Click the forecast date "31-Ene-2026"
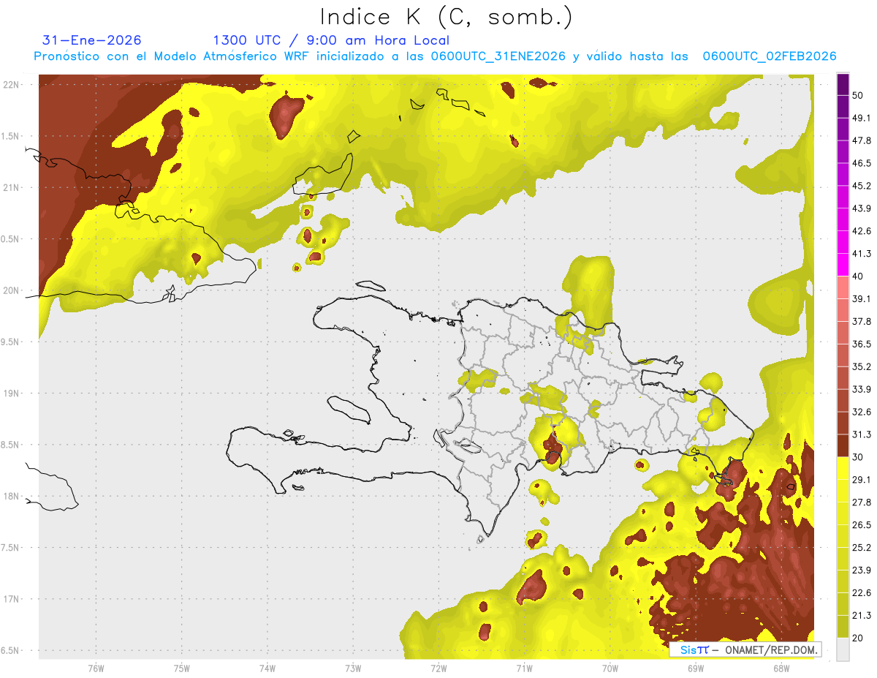This screenshot has height=678, width=877. pos(92,40)
